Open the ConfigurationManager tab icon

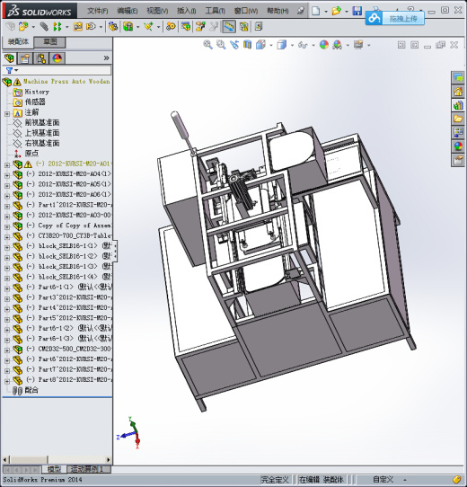pos(41,58)
